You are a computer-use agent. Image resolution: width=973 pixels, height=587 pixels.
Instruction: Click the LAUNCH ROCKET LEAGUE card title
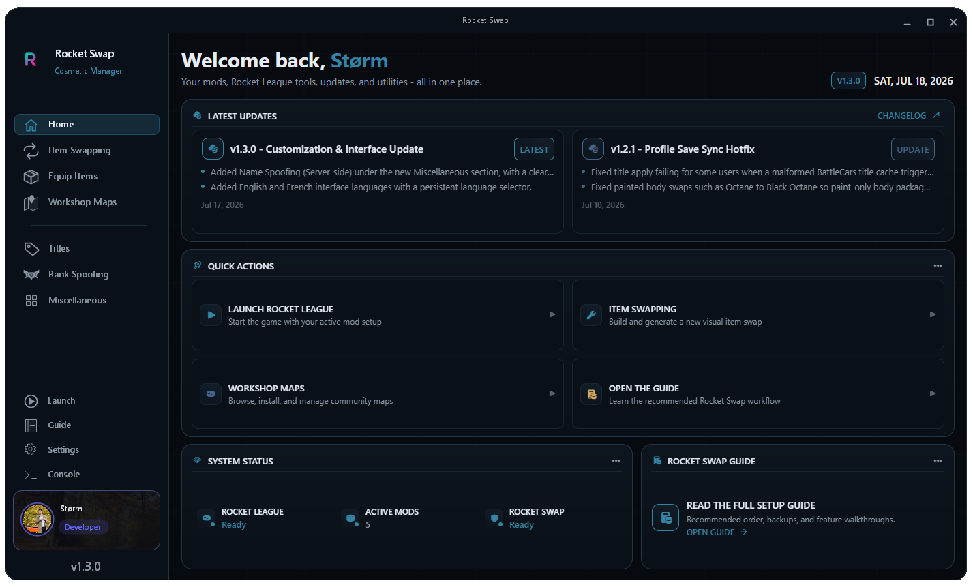(280, 310)
